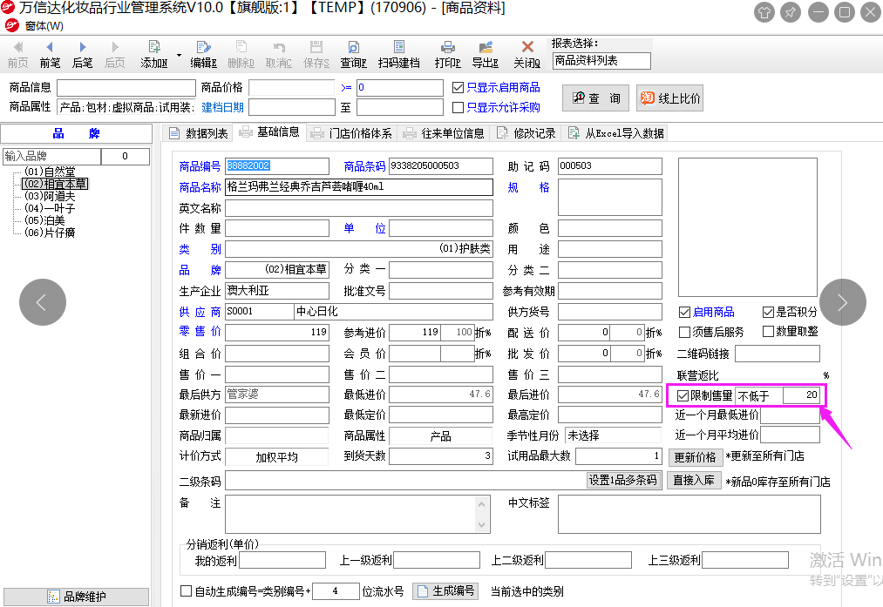Open the 窗体(W) menu

tap(44, 26)
